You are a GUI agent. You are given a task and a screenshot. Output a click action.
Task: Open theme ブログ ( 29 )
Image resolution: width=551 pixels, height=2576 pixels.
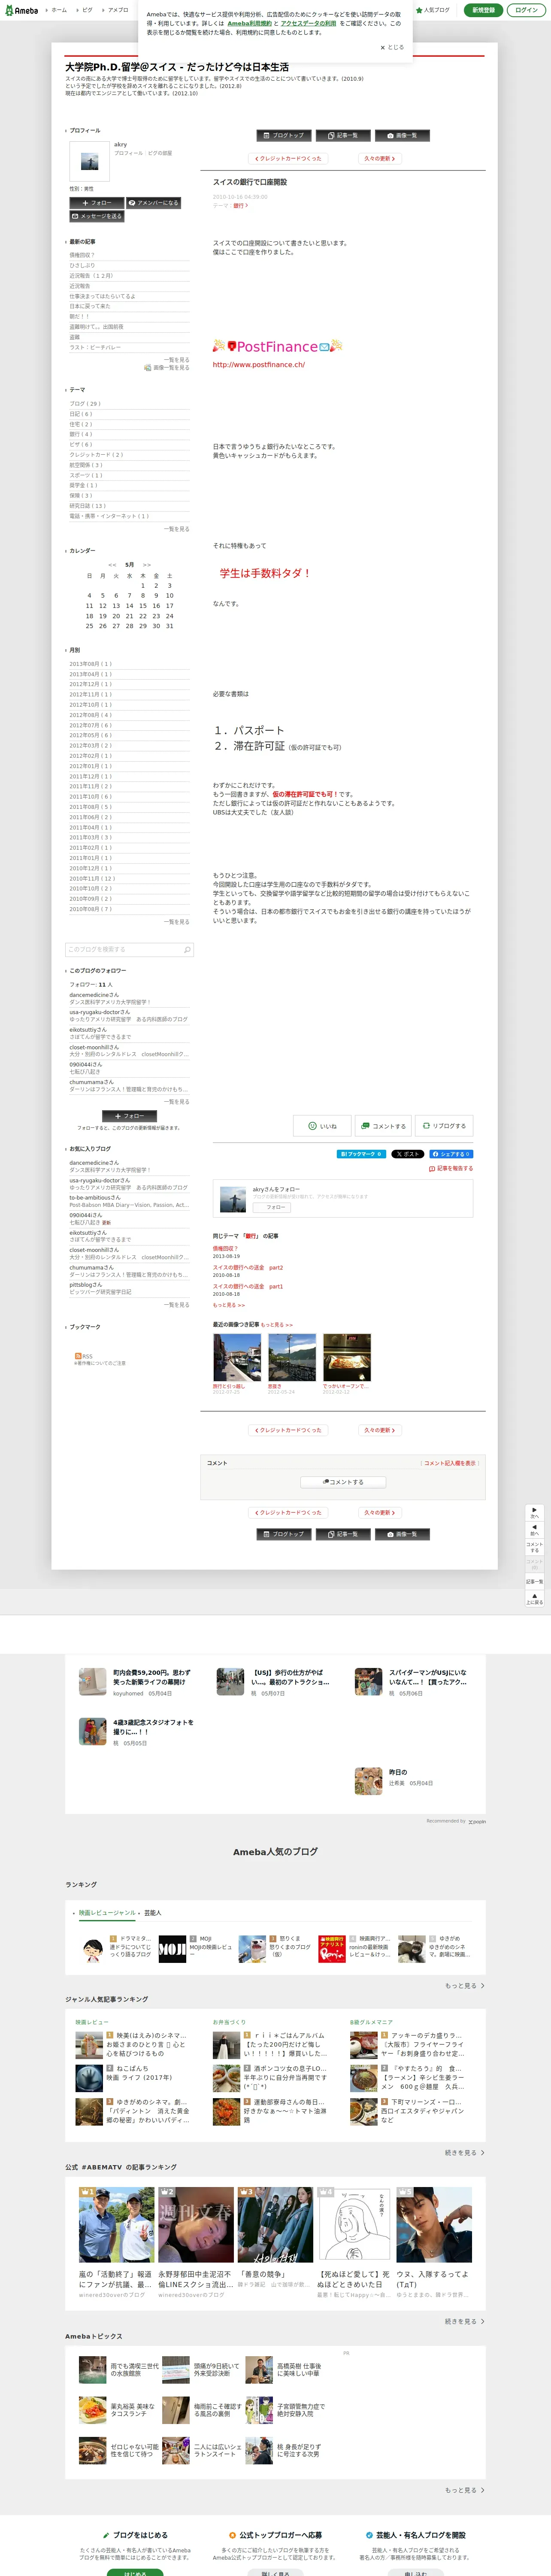[x=85, y=404]
